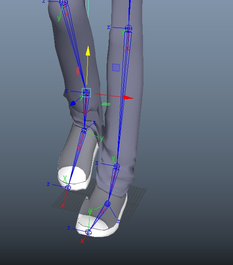Click the yellow Y-axis move arrow
This screenshot has height=265, width=233.
pos(88,51)
